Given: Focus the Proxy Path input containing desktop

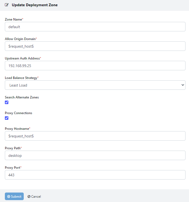Looking at the screenshot, I should (95, 155).
